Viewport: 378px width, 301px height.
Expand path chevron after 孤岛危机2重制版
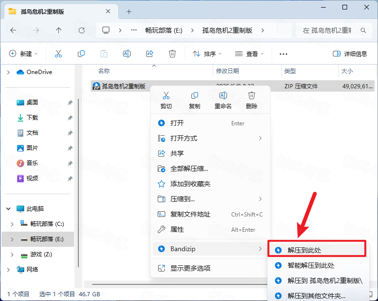click(x=263, y=30)
